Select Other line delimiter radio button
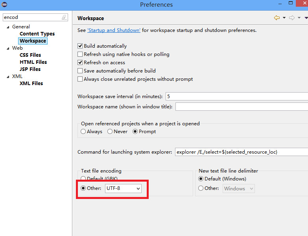Image resolution: width=308 pixels, height=236 pixels. 201,188
